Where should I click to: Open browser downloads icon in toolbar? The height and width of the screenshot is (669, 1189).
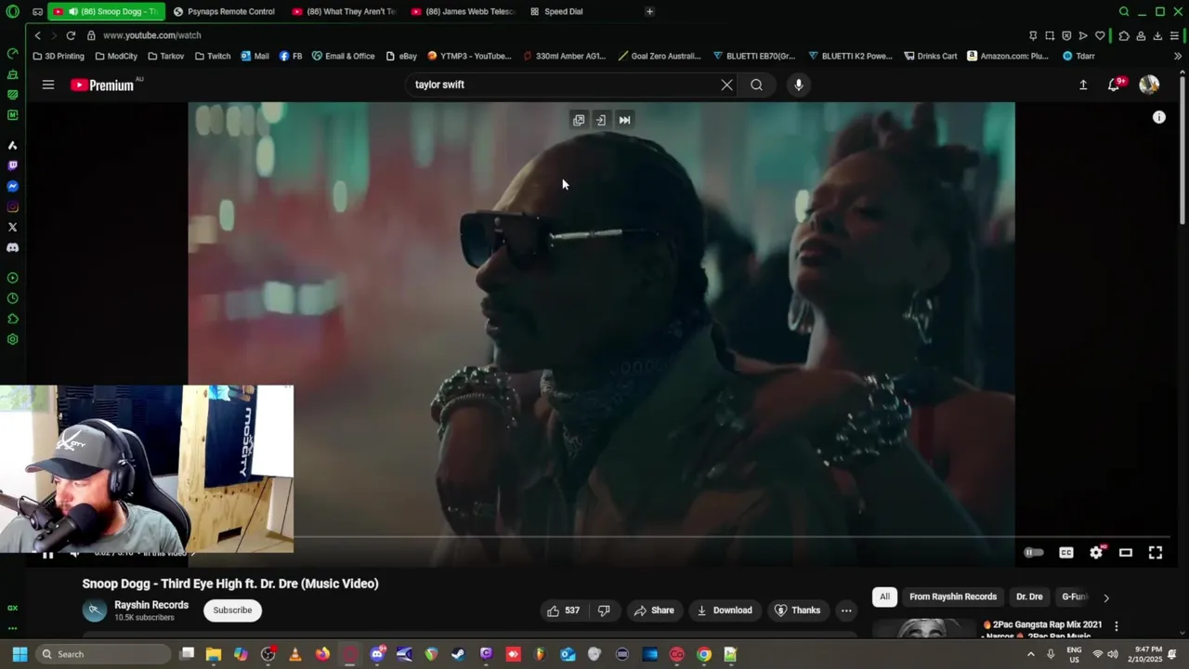click(x=1157, y=35)
